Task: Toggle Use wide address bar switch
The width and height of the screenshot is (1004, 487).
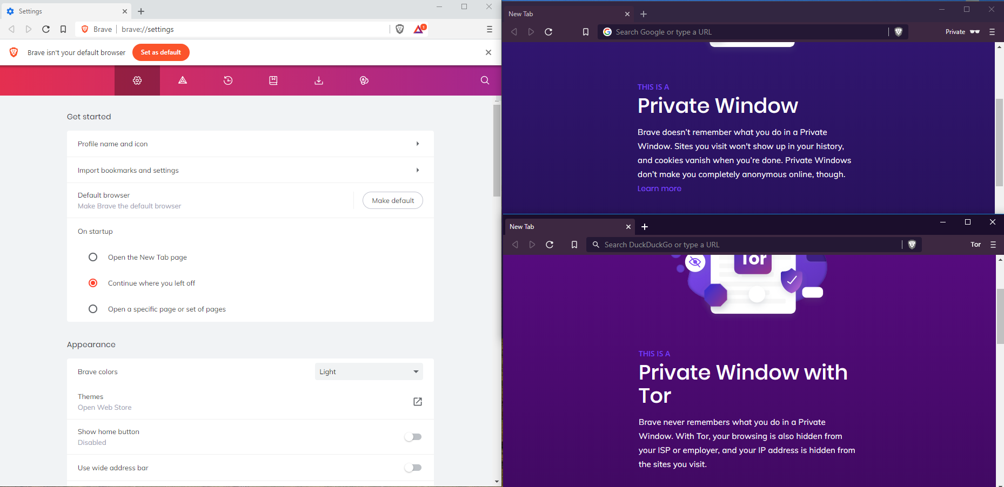Action: click(413, 468)
